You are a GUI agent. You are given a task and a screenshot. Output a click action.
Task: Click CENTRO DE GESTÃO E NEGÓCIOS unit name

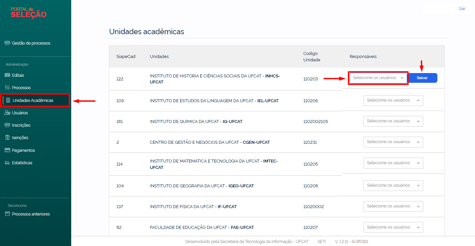210,142
